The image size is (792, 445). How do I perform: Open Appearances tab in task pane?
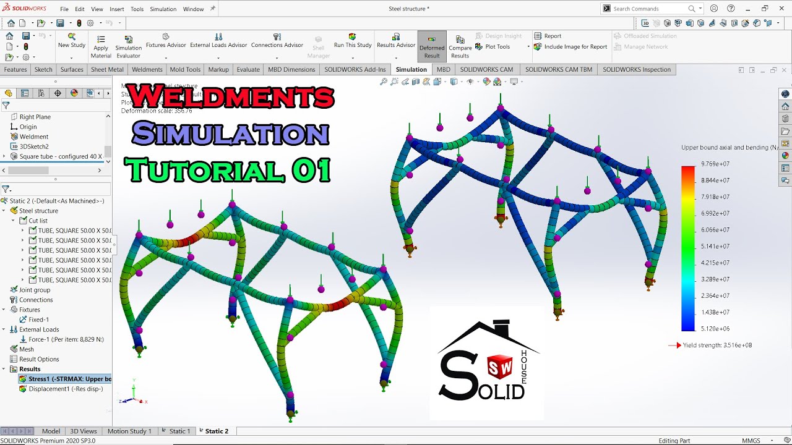coord(785,156)
